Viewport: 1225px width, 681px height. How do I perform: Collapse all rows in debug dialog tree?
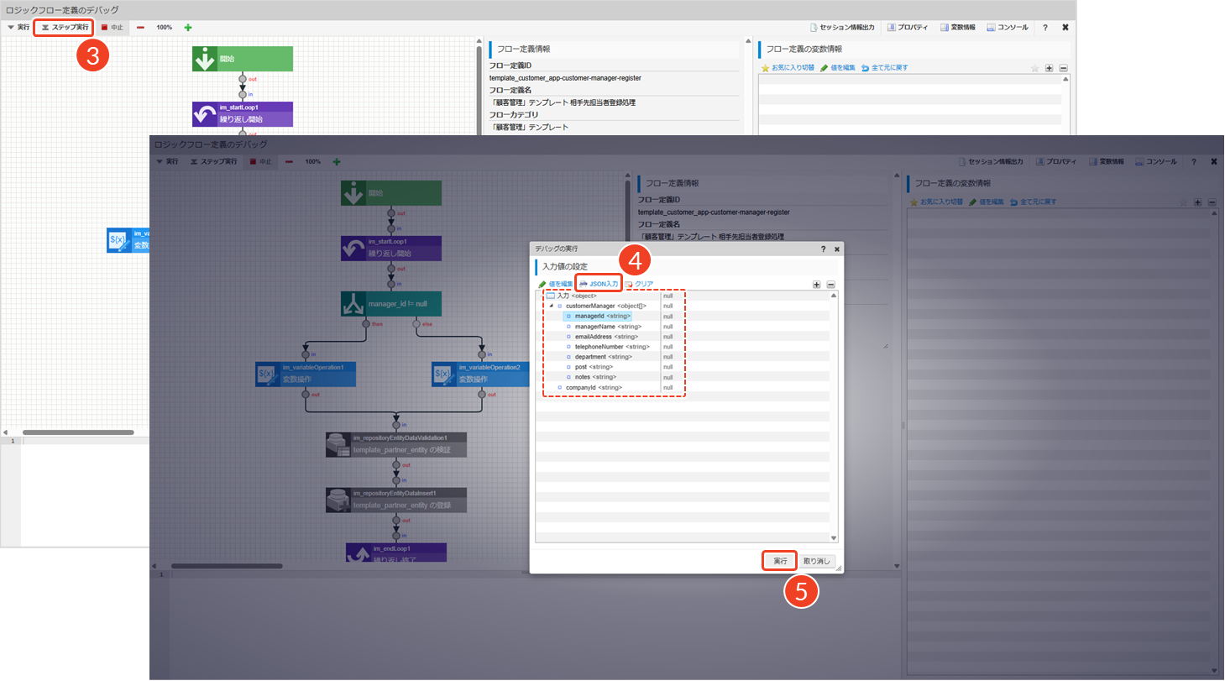pyautogui.click(x=830, y=285)
